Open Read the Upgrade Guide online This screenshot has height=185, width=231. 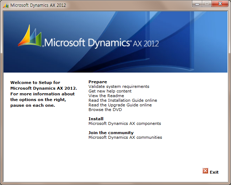(120, 105)
